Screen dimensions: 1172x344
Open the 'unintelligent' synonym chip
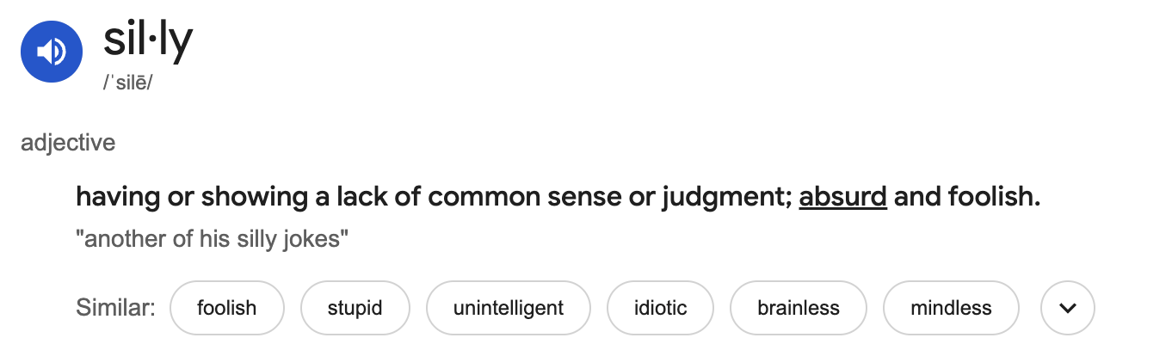509,308
